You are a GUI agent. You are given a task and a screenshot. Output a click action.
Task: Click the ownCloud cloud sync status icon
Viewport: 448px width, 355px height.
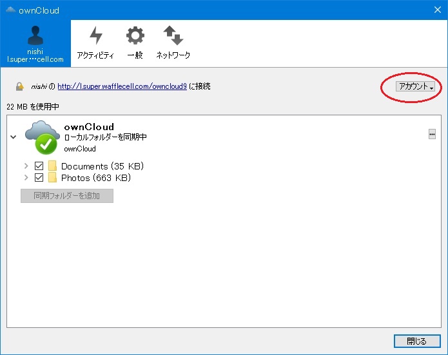point(43,137)
